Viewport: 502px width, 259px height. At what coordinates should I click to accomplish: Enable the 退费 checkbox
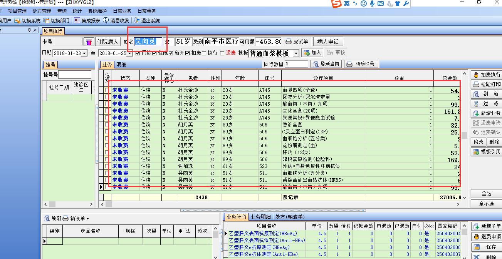pos(222,53)
